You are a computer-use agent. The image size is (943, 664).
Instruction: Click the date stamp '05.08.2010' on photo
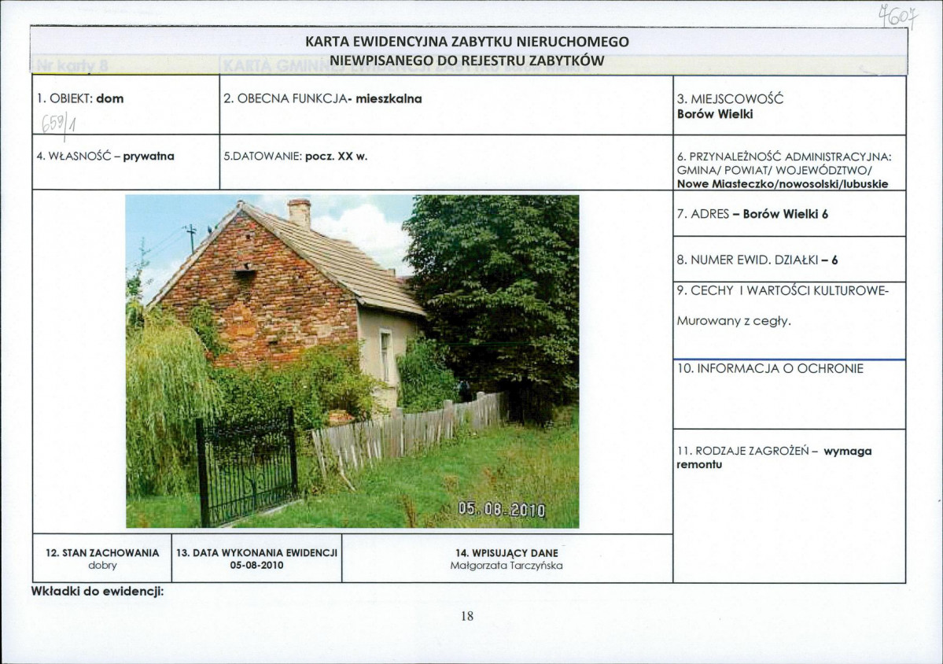(502, 510)
